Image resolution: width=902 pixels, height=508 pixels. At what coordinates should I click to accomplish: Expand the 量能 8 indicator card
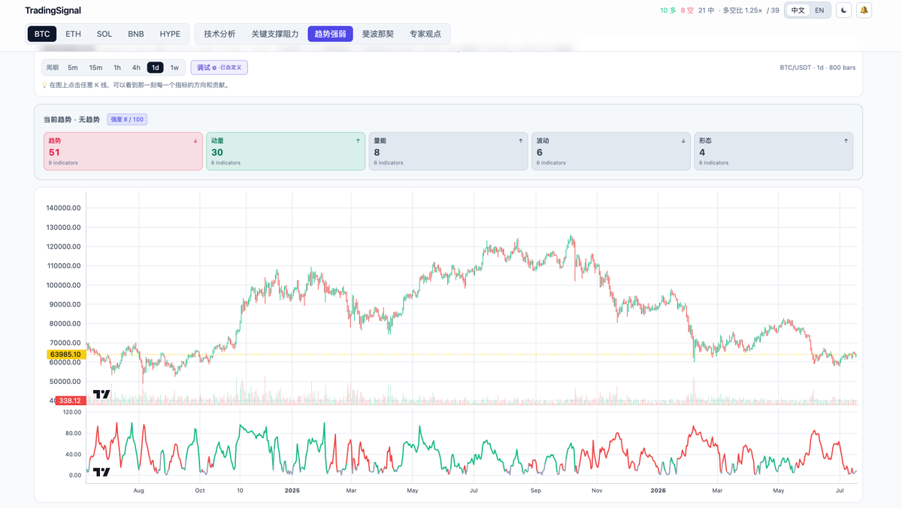click(x=448, y=151)
